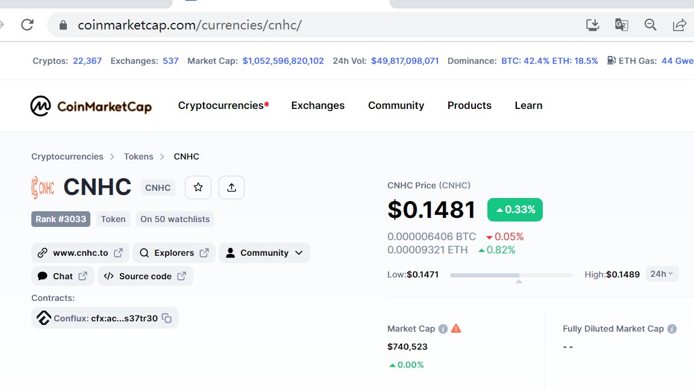Click the 0.00009321 ETH price text
This screenshot has height=390, width=694.
tap(427, 250)
